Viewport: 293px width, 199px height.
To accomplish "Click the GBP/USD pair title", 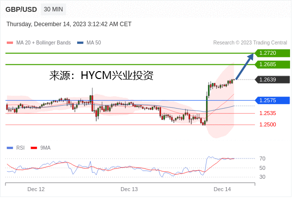I will 21,9.
